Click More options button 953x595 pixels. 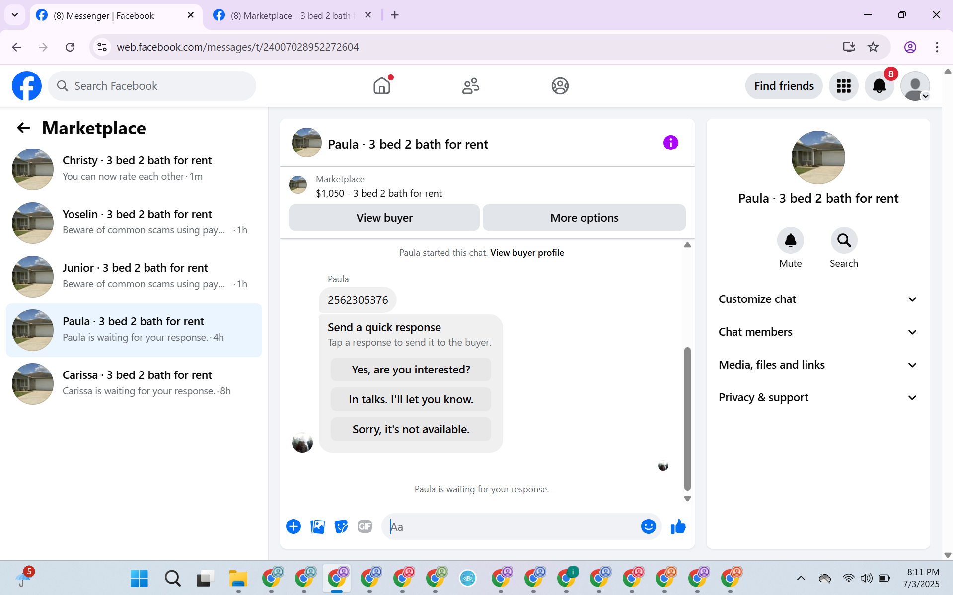point(584,218)
